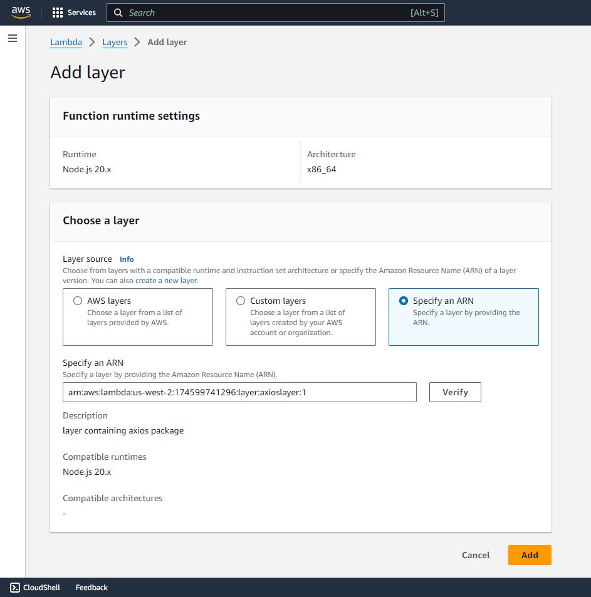Click the Add layer breadcrumb text
Screen dimensions: 591x597
(x=167, y=42)
